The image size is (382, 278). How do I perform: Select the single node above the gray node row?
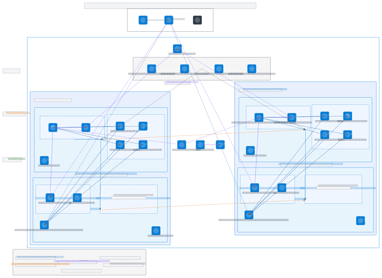tap(177, 49)
